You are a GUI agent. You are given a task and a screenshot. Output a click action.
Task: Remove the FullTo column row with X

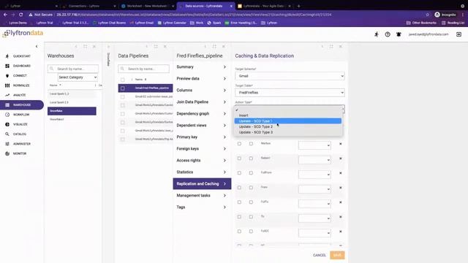[340, 202]
